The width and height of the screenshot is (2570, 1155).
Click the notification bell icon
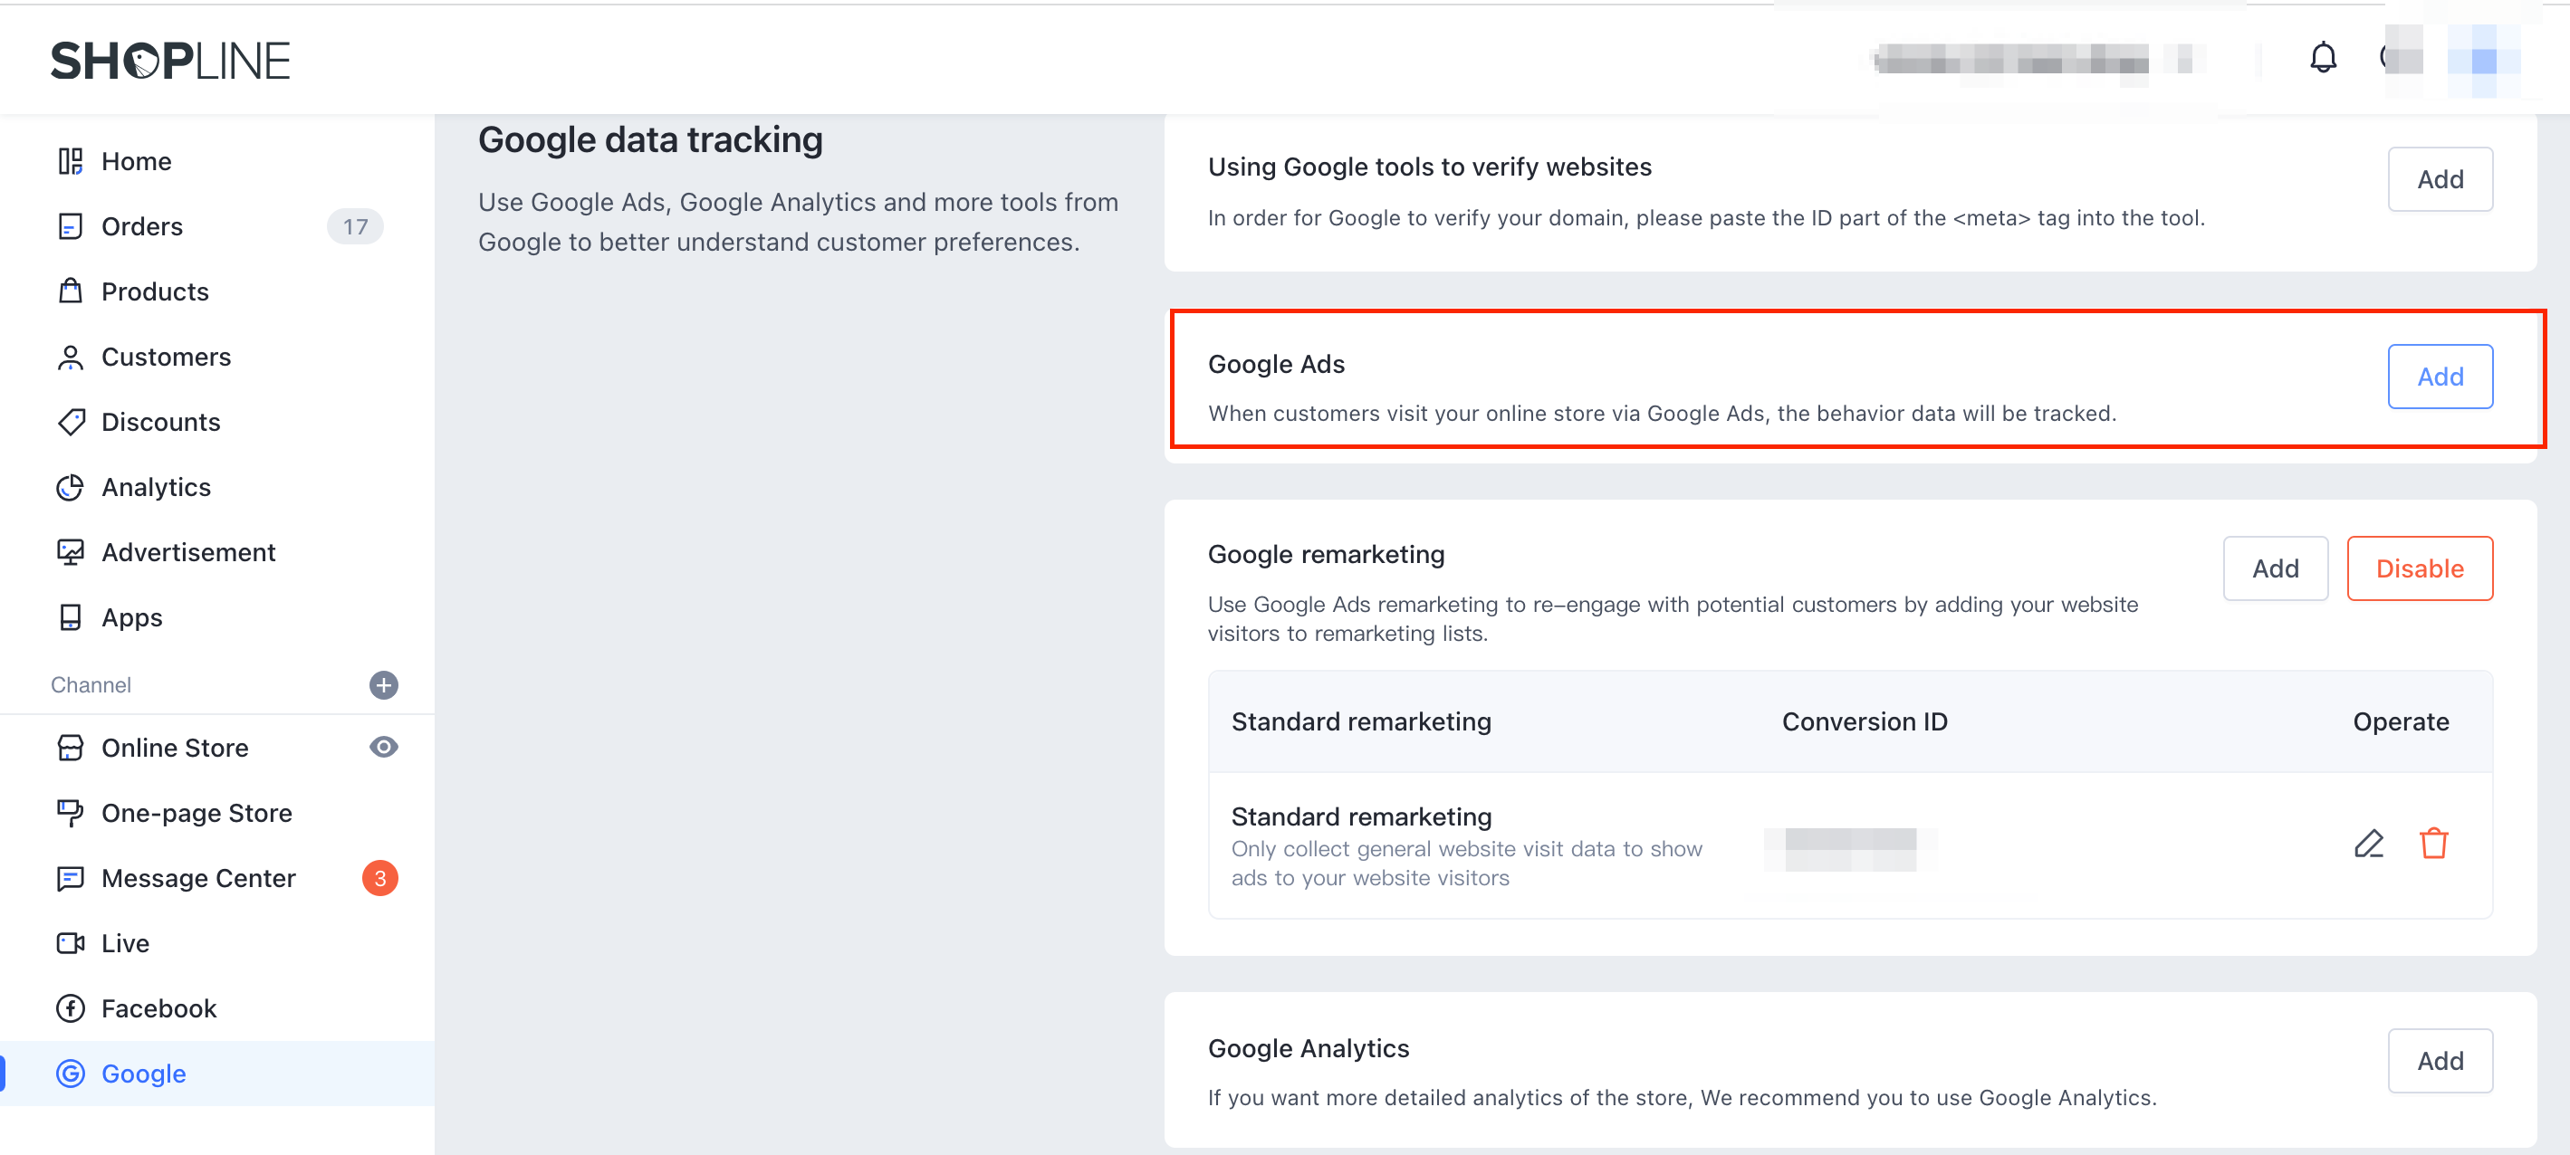tap(2323, 58)
